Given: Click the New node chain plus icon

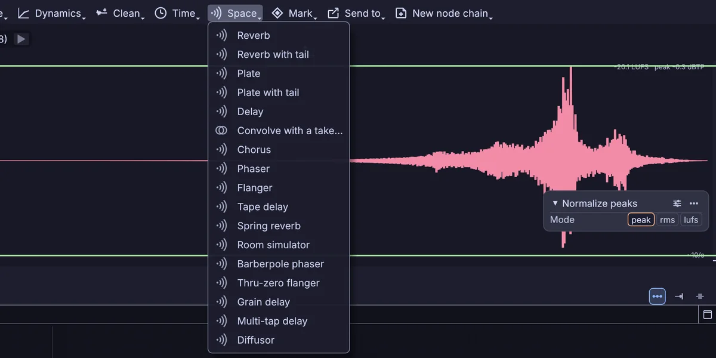Looking at the screenshot, I should (x=402, y=13).
